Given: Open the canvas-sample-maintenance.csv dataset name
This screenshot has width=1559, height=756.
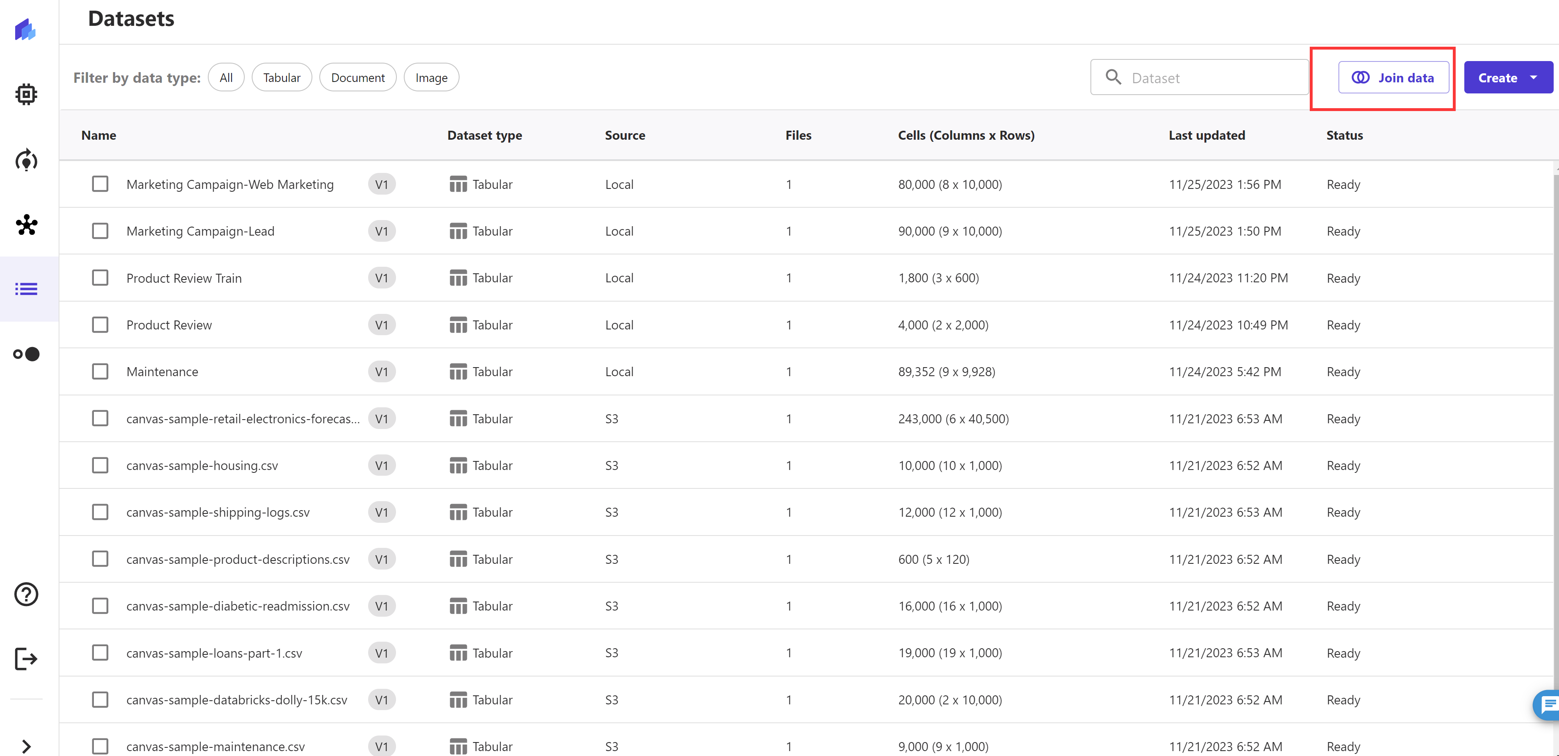Looking at the screenshot, I should [216, 746].
